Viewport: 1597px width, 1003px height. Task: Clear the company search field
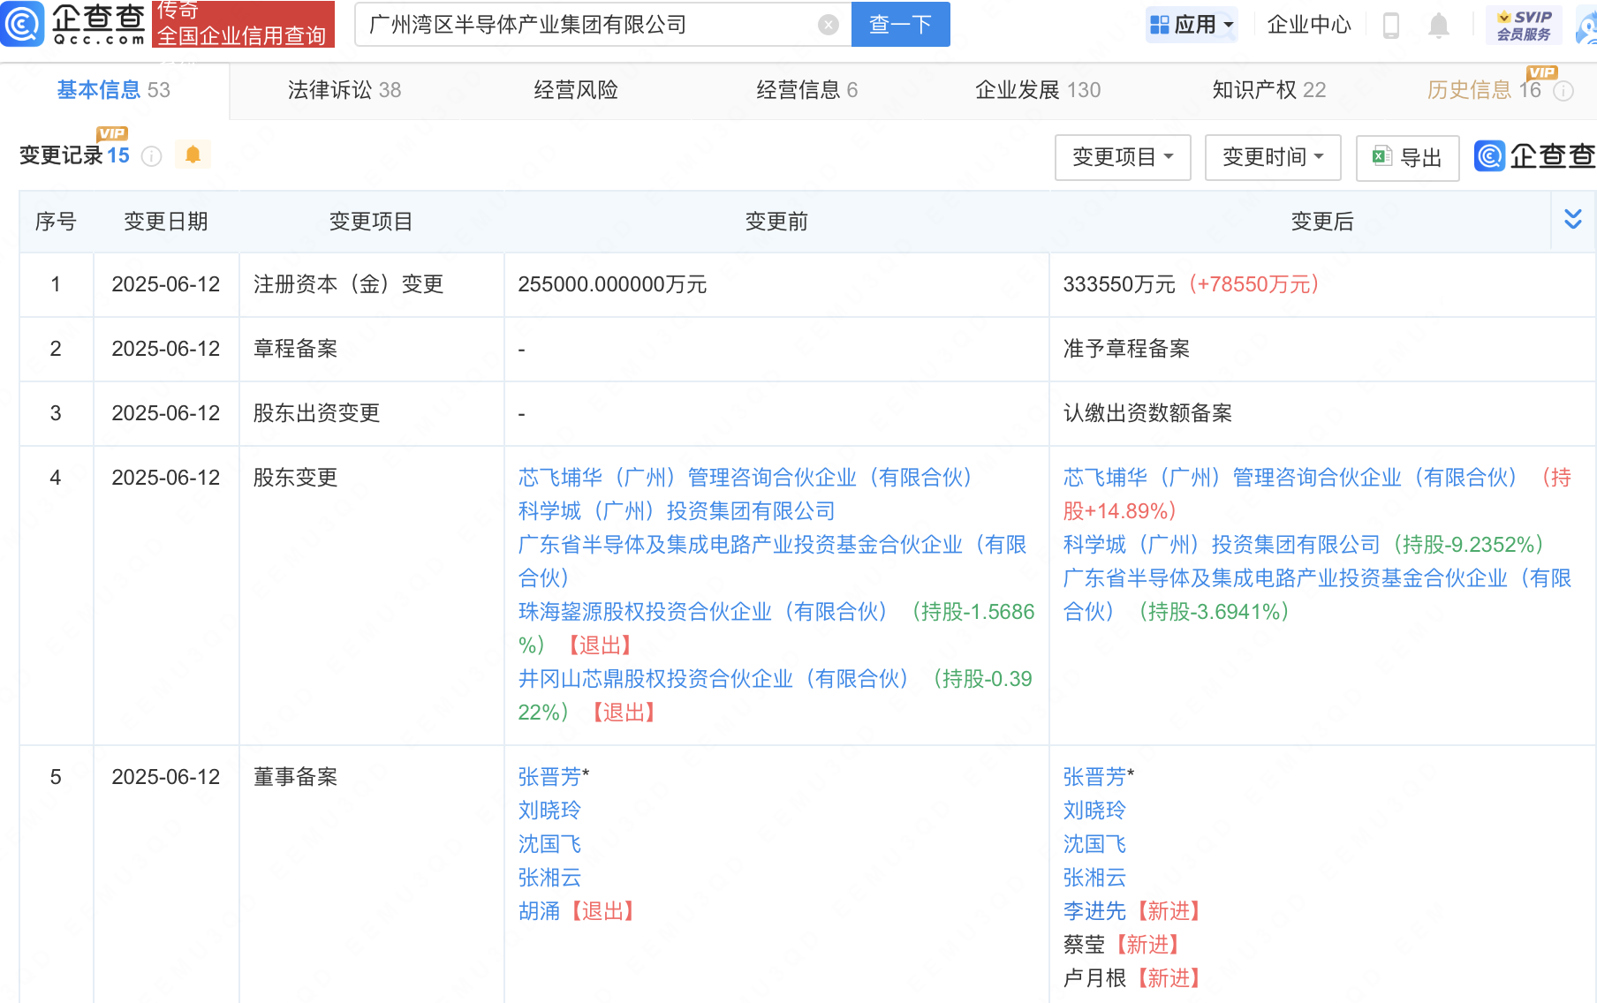pos(828,25)
